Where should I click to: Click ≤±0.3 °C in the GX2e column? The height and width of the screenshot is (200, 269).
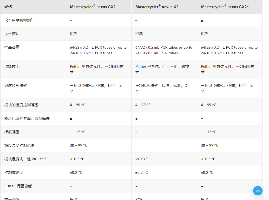pos(208,159)
